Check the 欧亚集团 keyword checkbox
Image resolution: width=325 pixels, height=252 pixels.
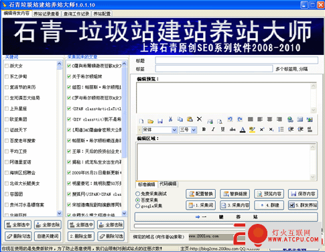pos(7,119)
